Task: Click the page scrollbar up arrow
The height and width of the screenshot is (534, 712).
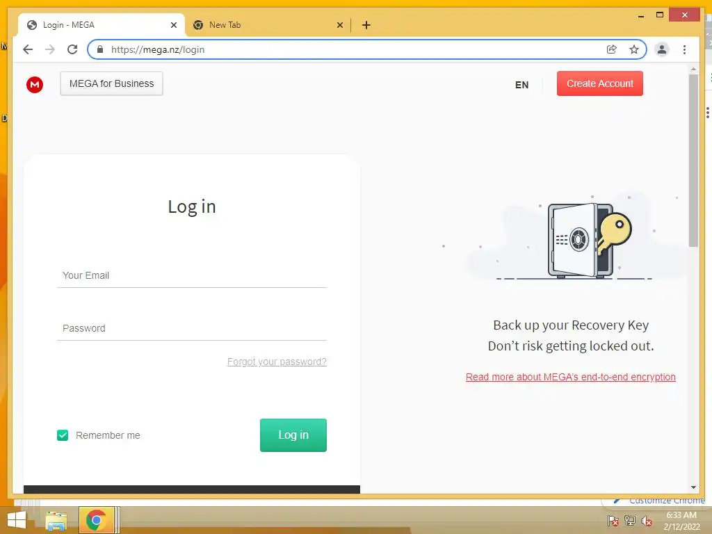Action: tap(693, 70)
